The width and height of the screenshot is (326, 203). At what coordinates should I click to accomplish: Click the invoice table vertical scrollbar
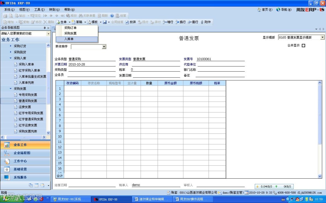tap(320, 114)
